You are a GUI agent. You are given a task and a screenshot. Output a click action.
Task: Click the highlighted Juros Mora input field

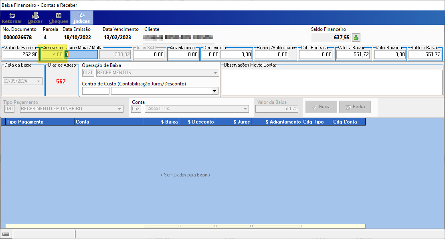coord(81,54)
